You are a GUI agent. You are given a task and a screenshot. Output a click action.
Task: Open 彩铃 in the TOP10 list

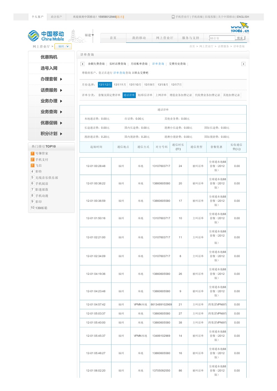click(x=38, y=171)
